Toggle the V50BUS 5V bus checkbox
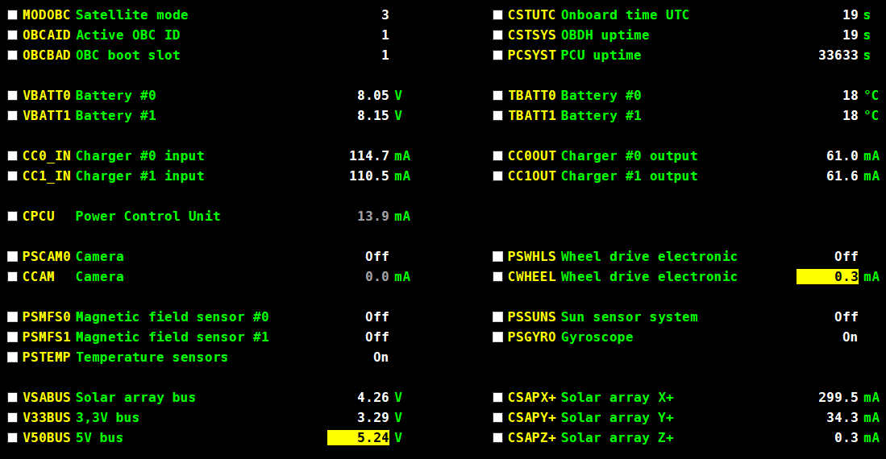This screenshot has width=886, height=459. point(12,437)
